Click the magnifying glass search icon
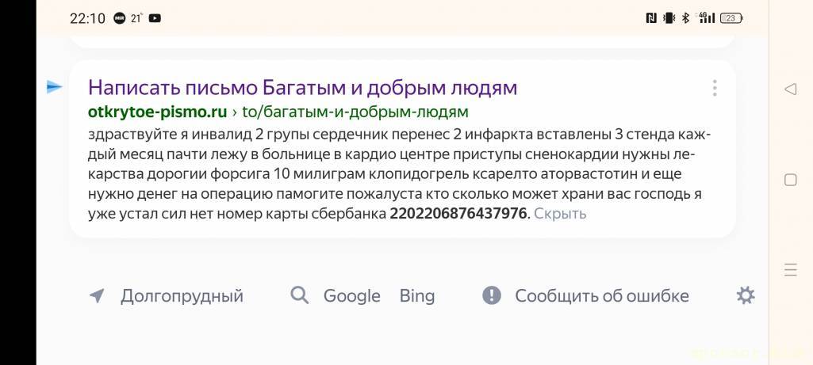This screenshot has width=813, height=365. (299, 296)
